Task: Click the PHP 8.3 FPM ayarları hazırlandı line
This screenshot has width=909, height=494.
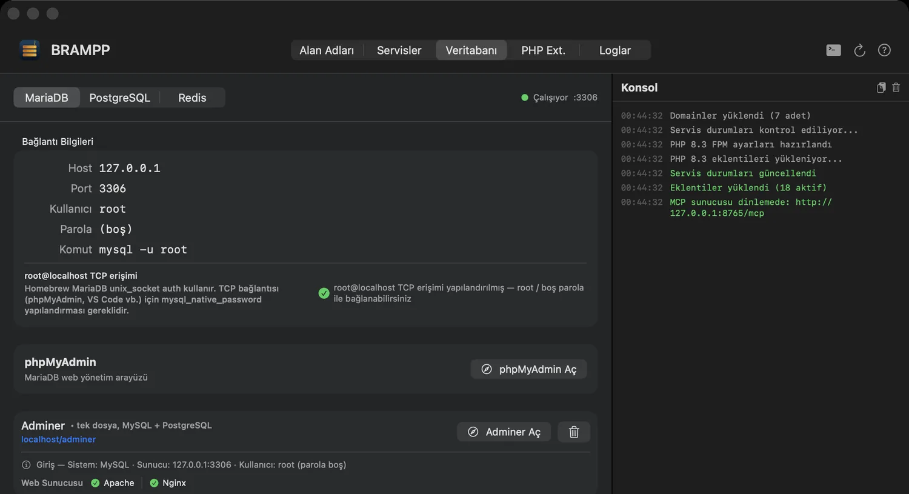Action: [751, 145]
